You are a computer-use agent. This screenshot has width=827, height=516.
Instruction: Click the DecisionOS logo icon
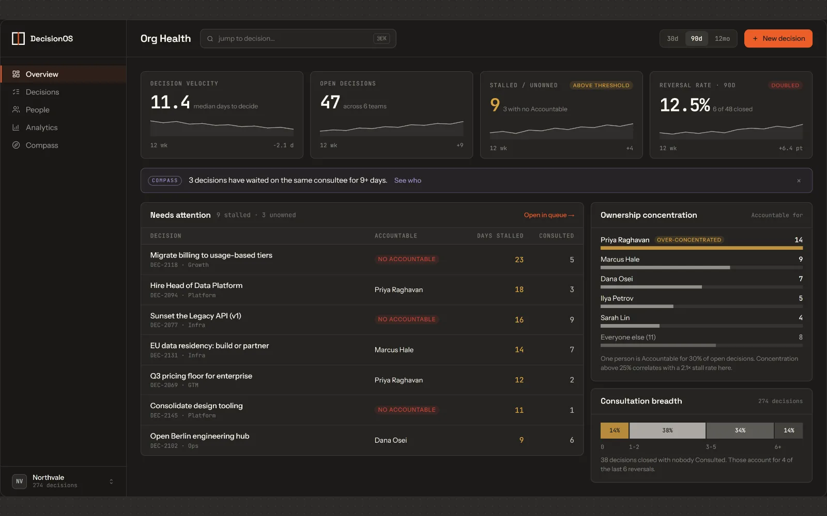coord(18,39)
